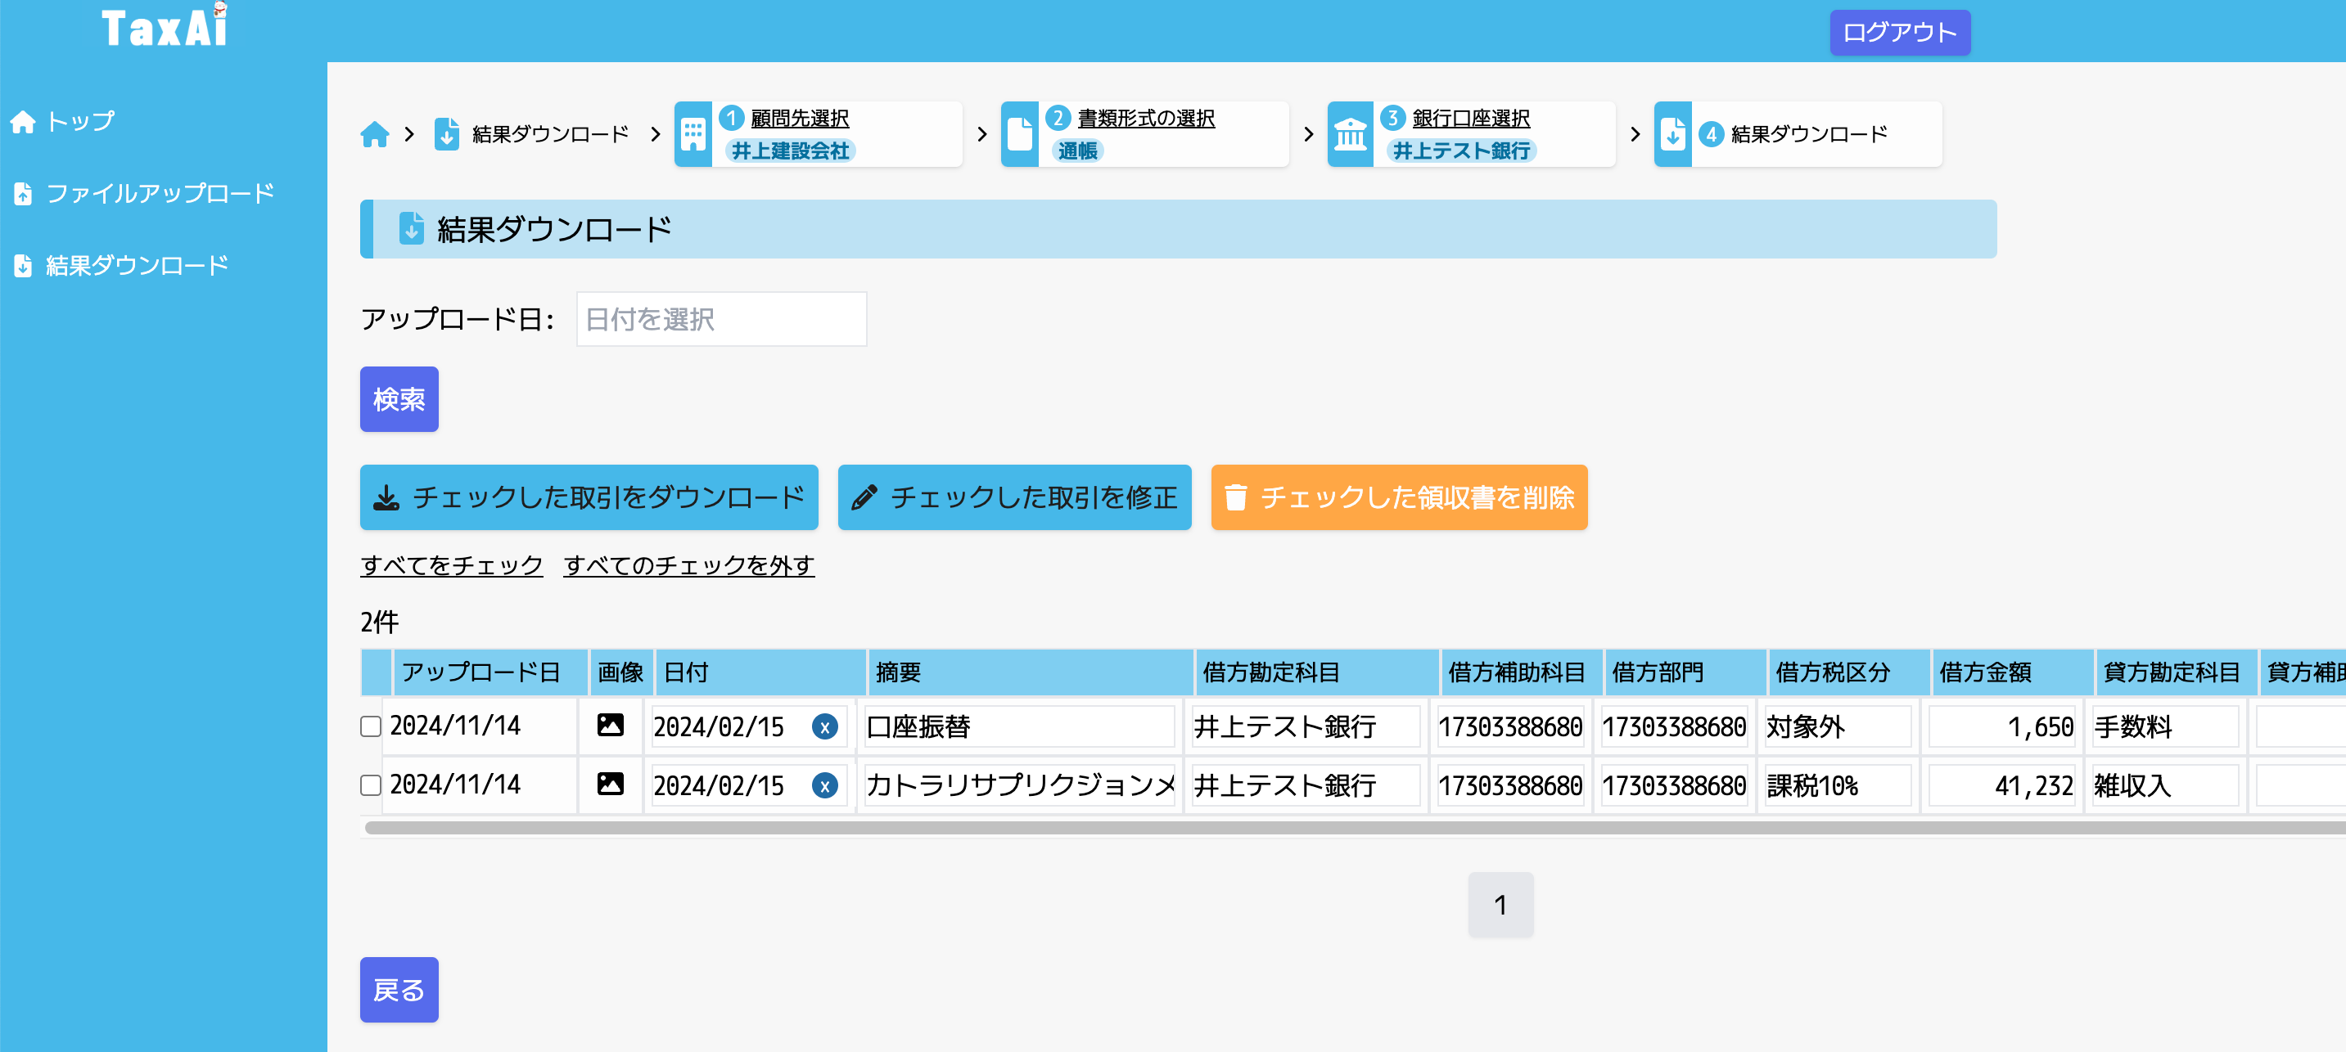Check the 41,232 transaction row checkbox
2346x1052 pixels.
coord(370,785)
